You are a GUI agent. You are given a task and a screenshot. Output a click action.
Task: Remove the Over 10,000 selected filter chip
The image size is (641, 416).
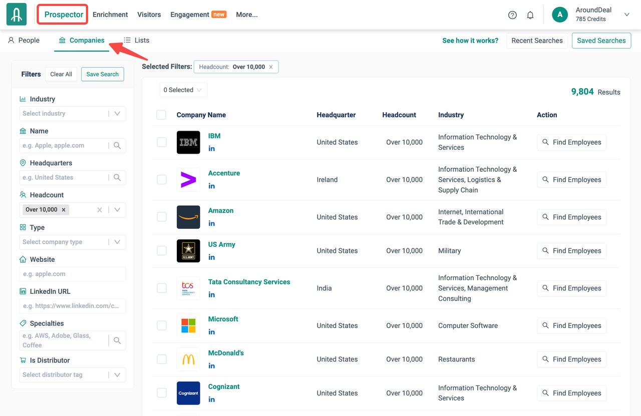[x=271, y=67]
